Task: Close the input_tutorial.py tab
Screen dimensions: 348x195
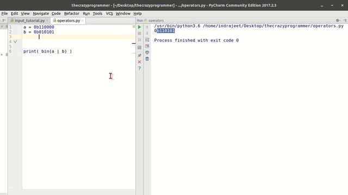Action: 47,21
